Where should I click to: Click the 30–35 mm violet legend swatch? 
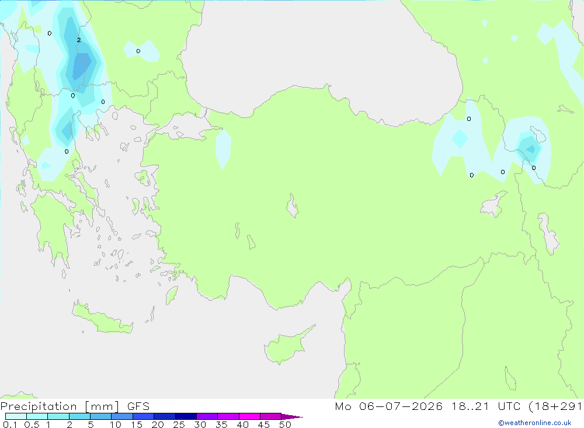[207, 416]
